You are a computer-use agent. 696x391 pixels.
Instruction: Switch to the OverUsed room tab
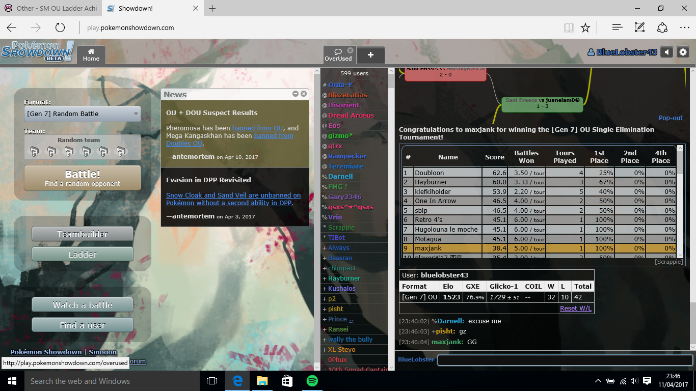(x=338, y=55)
